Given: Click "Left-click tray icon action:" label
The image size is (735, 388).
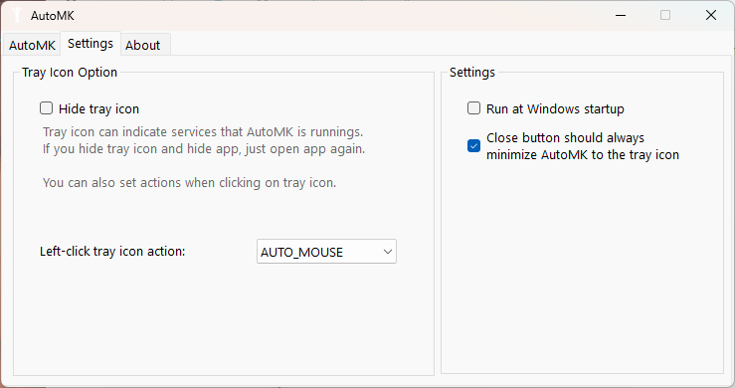Looking at the screenshot, I should point(112,252).
